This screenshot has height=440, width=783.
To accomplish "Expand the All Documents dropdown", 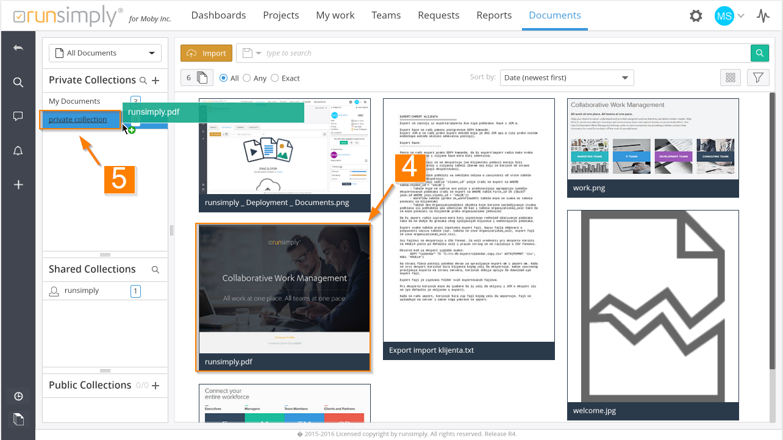I will pyautogui.click(x=105, y=53).
